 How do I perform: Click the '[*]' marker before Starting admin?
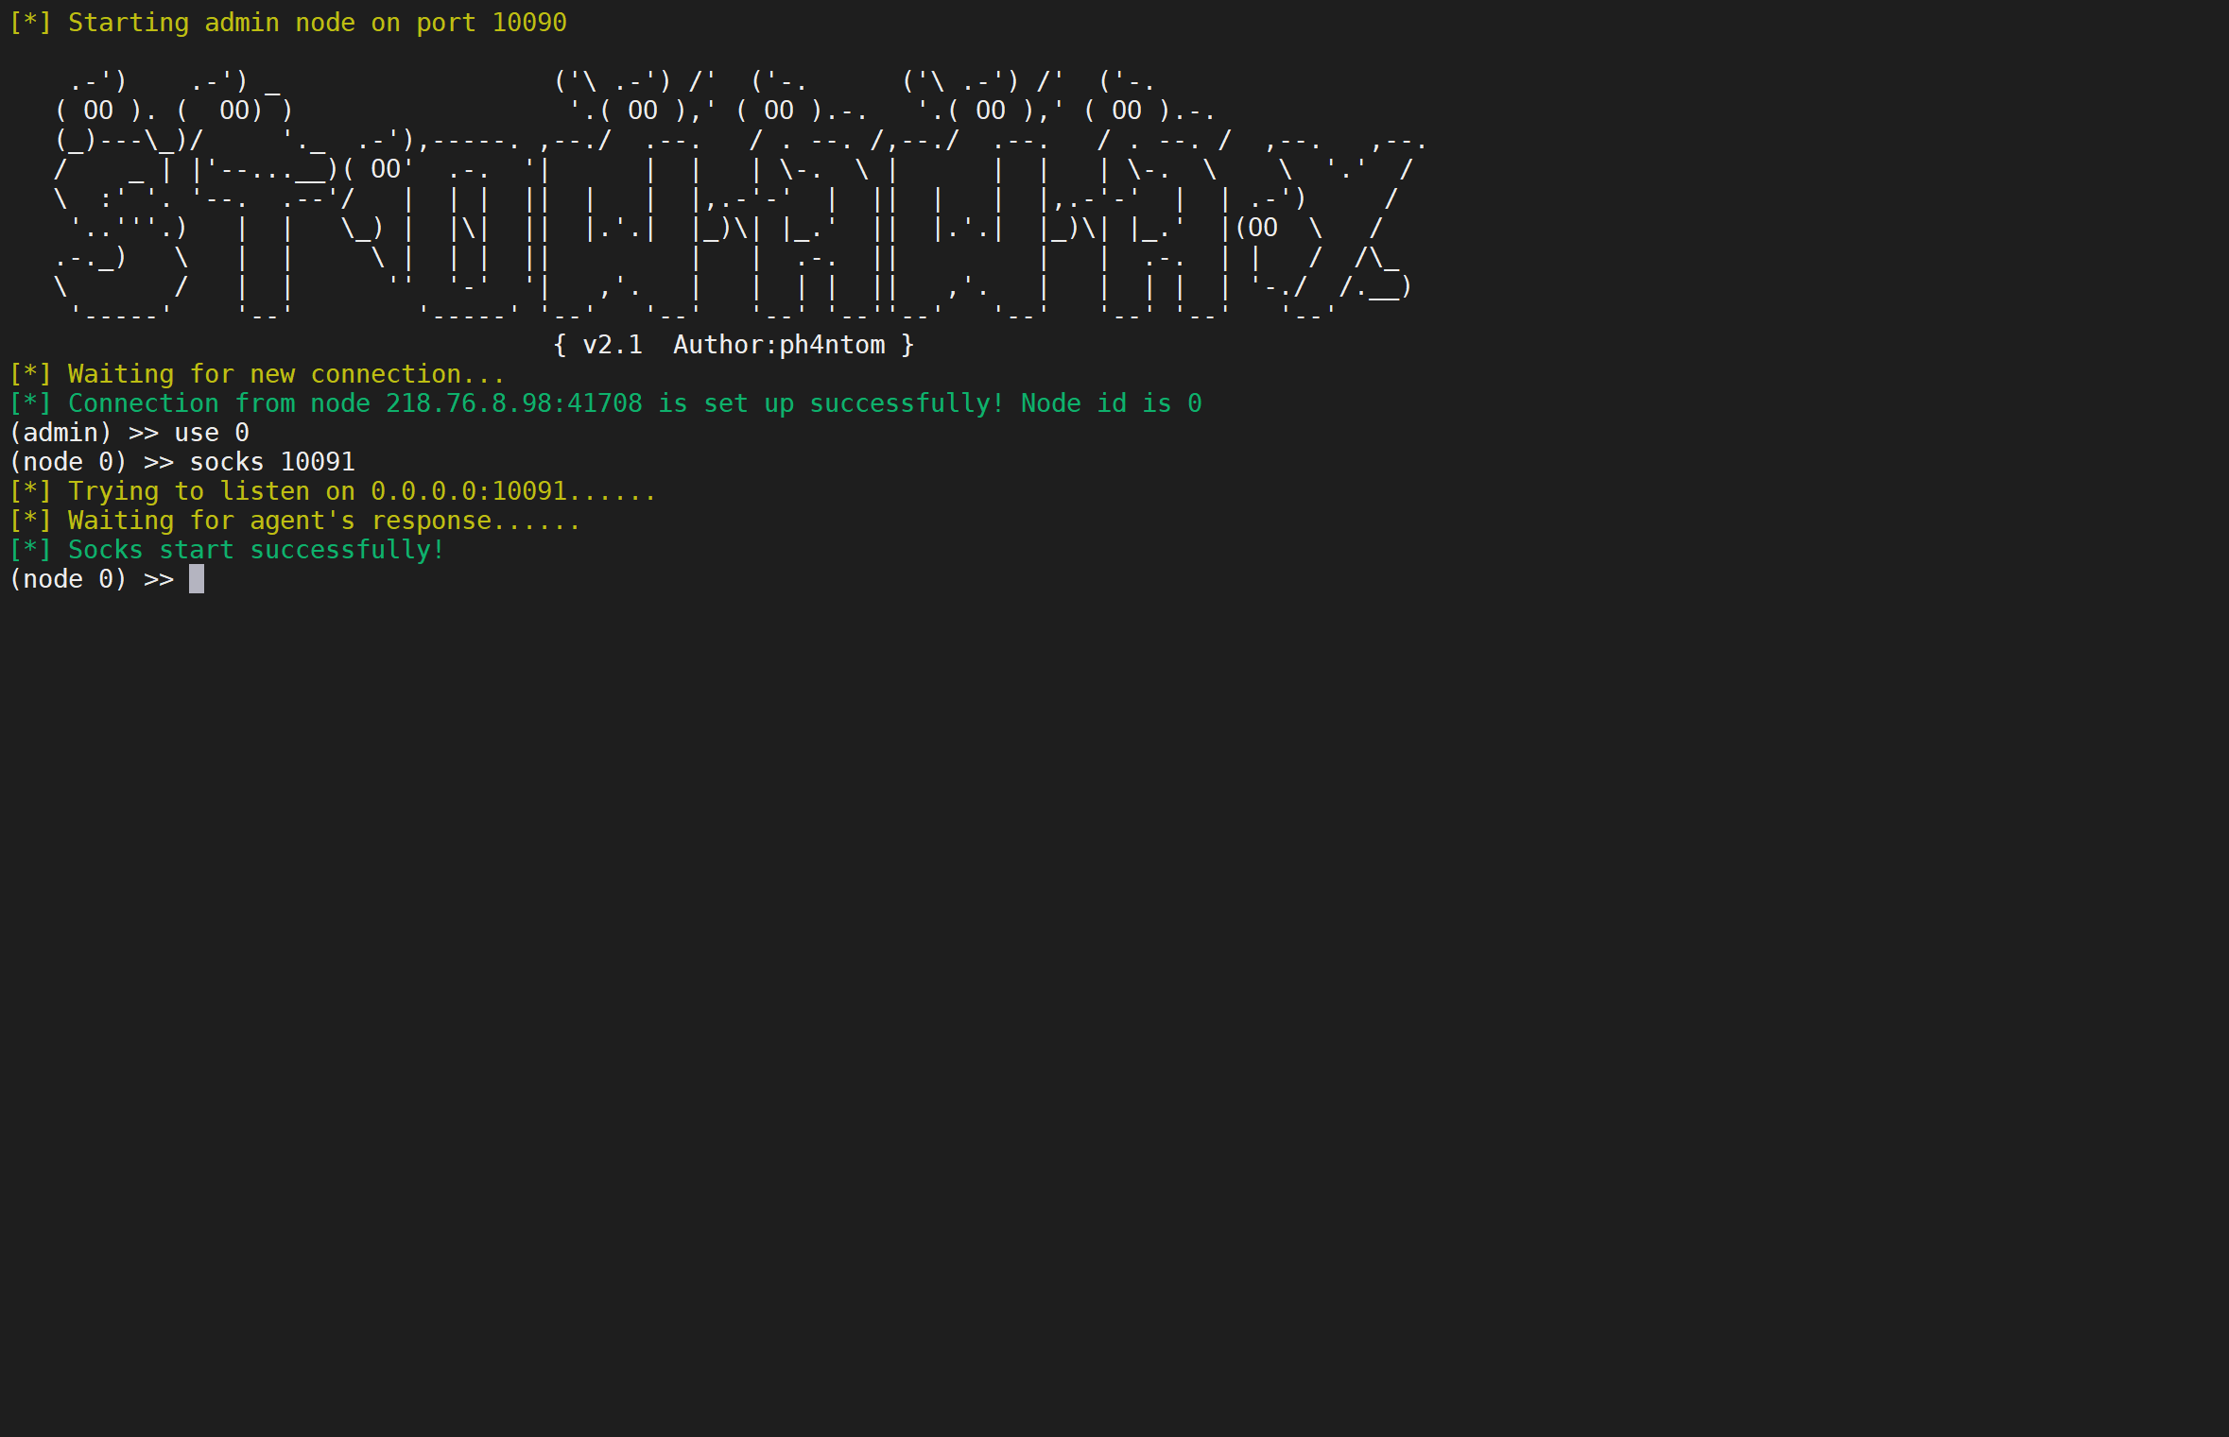click(29, 23)
